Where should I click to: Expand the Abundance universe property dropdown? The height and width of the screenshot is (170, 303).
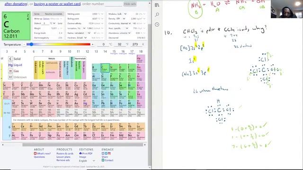(129, 33)
